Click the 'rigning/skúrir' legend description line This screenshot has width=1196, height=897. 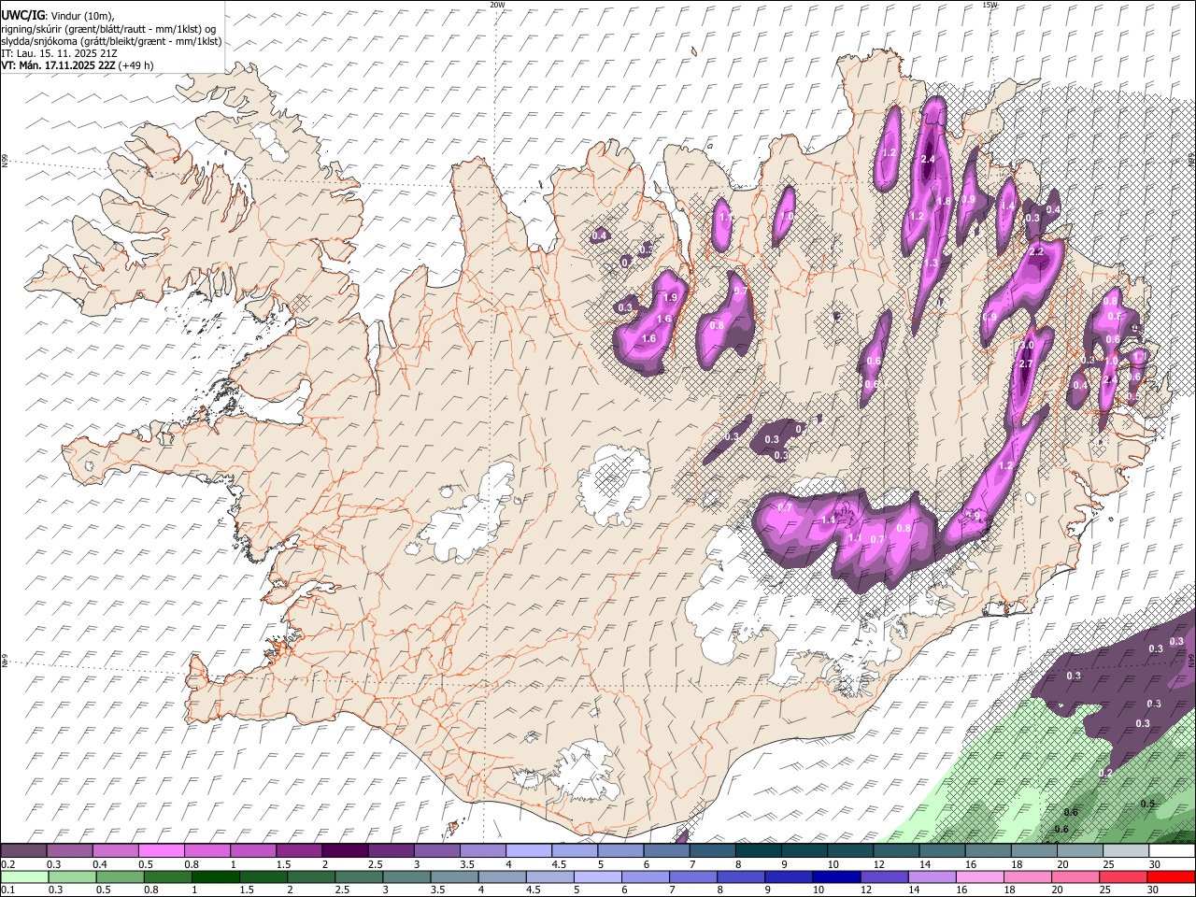[x=110, y=28]
